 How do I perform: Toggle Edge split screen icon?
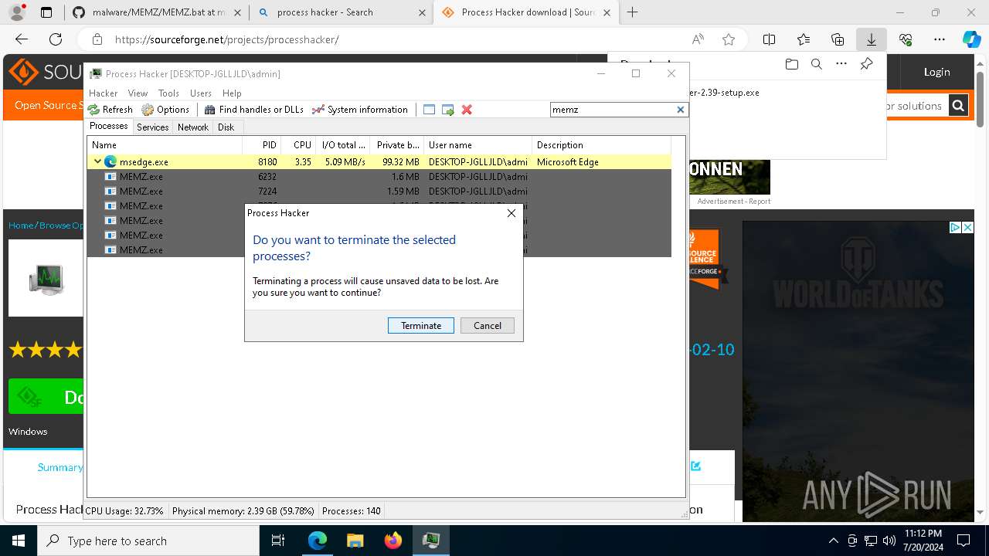tap(769, 39)
